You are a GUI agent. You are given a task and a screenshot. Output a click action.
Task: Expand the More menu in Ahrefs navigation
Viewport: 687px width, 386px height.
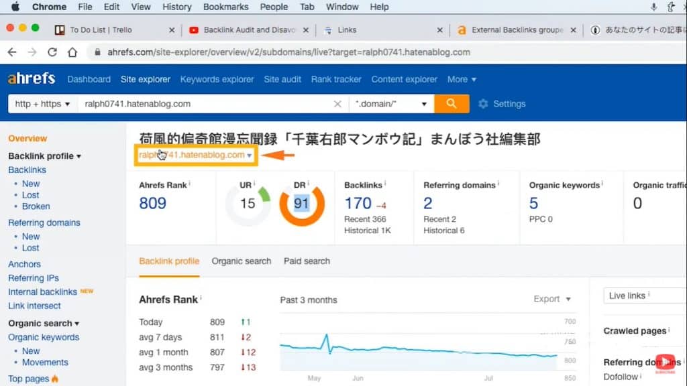(462, 79)
